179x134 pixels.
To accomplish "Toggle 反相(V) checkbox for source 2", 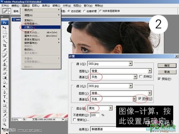I will coord(140,99).
